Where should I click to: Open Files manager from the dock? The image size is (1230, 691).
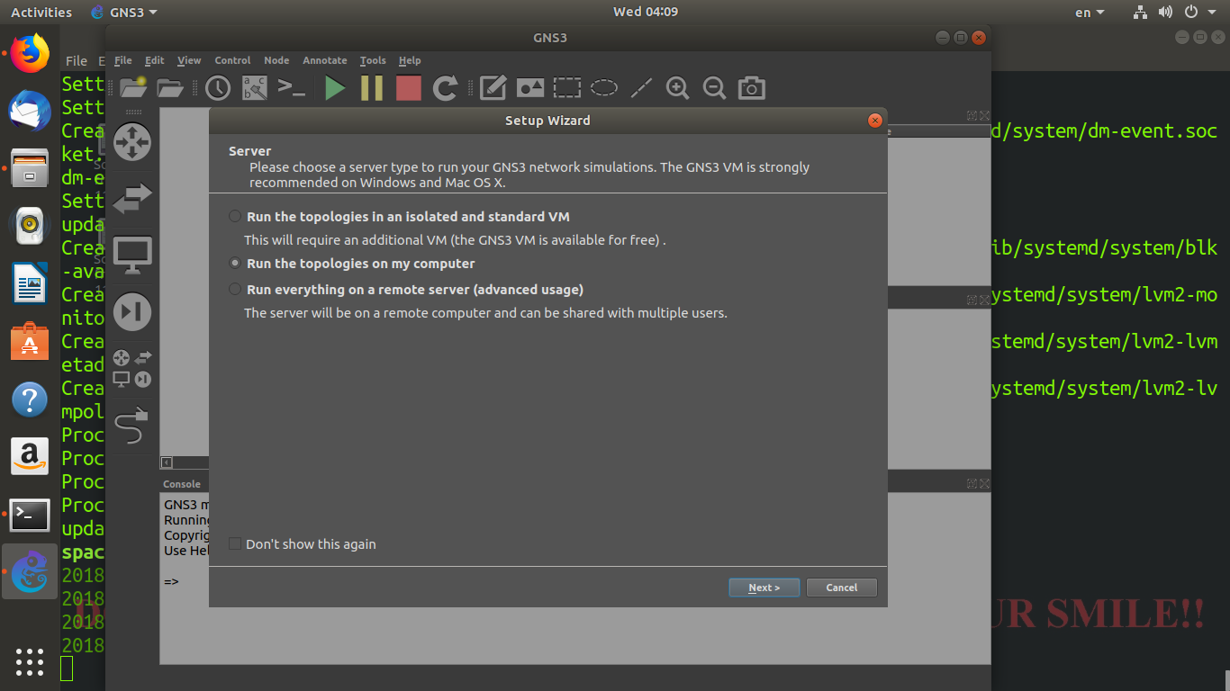(30, 169)
